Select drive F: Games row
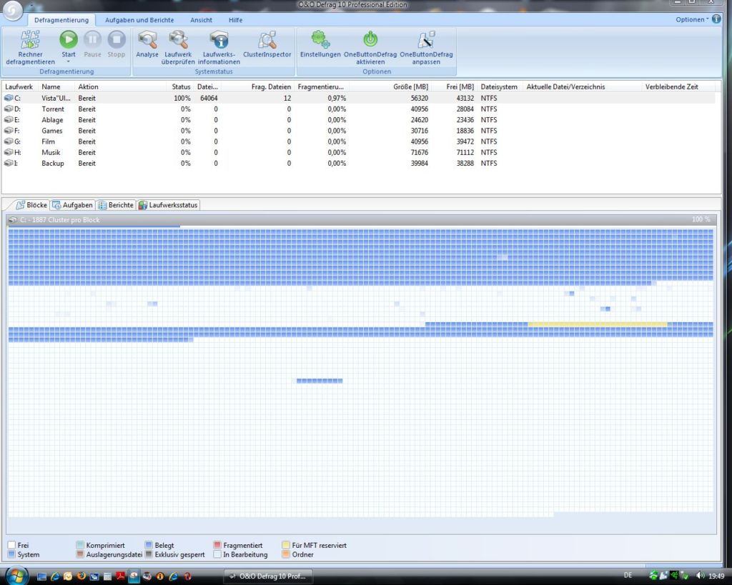 coord(359,131)
